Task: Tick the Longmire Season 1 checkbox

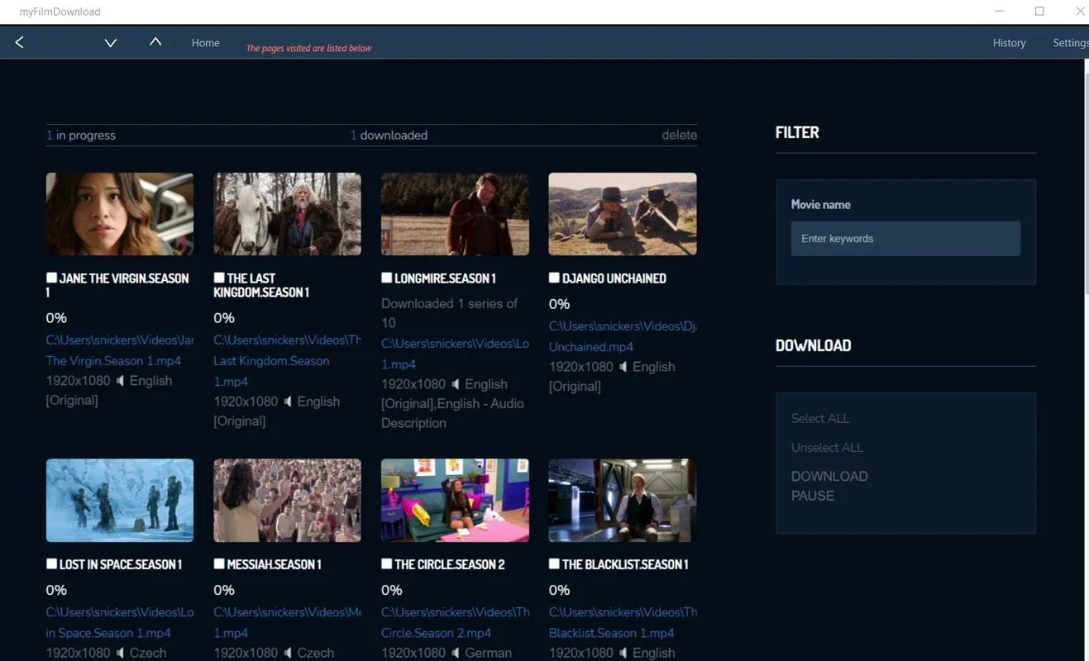Action: (387, 278)
